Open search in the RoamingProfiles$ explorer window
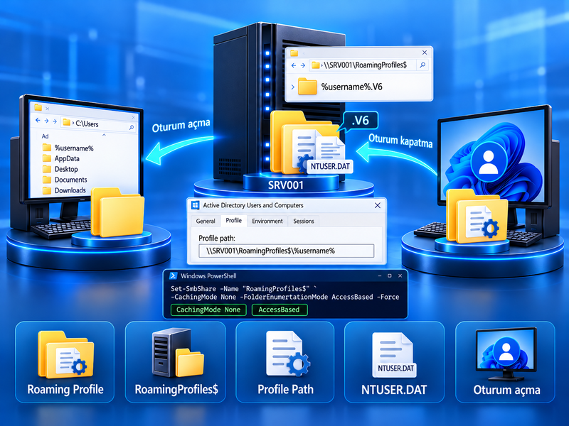This screenshot has height=426, width=569. [422, 65]
